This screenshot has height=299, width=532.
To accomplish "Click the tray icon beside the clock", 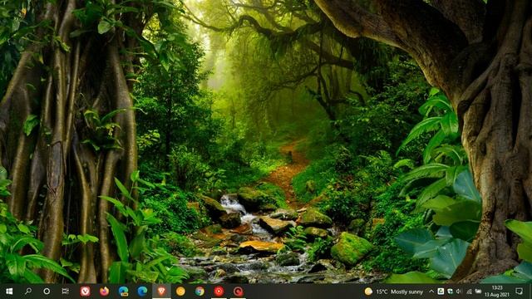I will click(479, 292).
